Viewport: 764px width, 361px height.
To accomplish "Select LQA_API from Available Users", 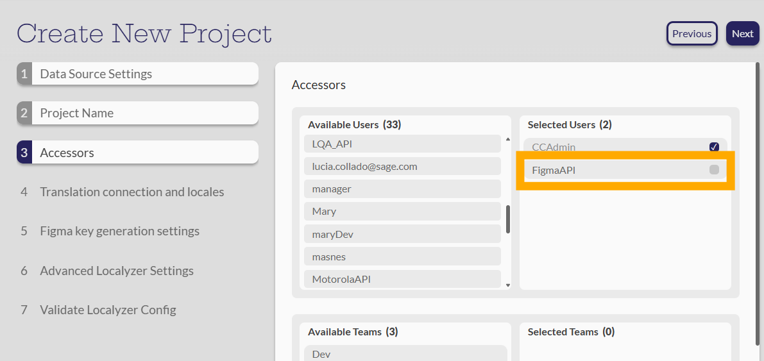I will (x=402, y=144).
